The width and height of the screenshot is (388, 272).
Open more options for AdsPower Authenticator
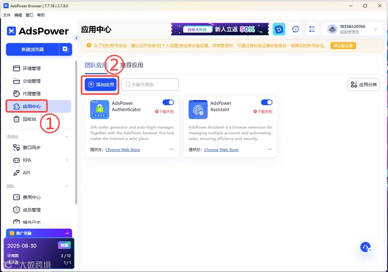click(x=172, y=149)
